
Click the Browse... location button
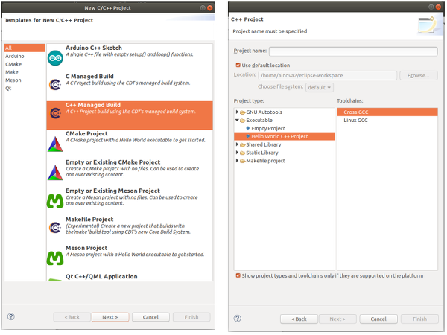pyautogui.click(x=419, y=75)
